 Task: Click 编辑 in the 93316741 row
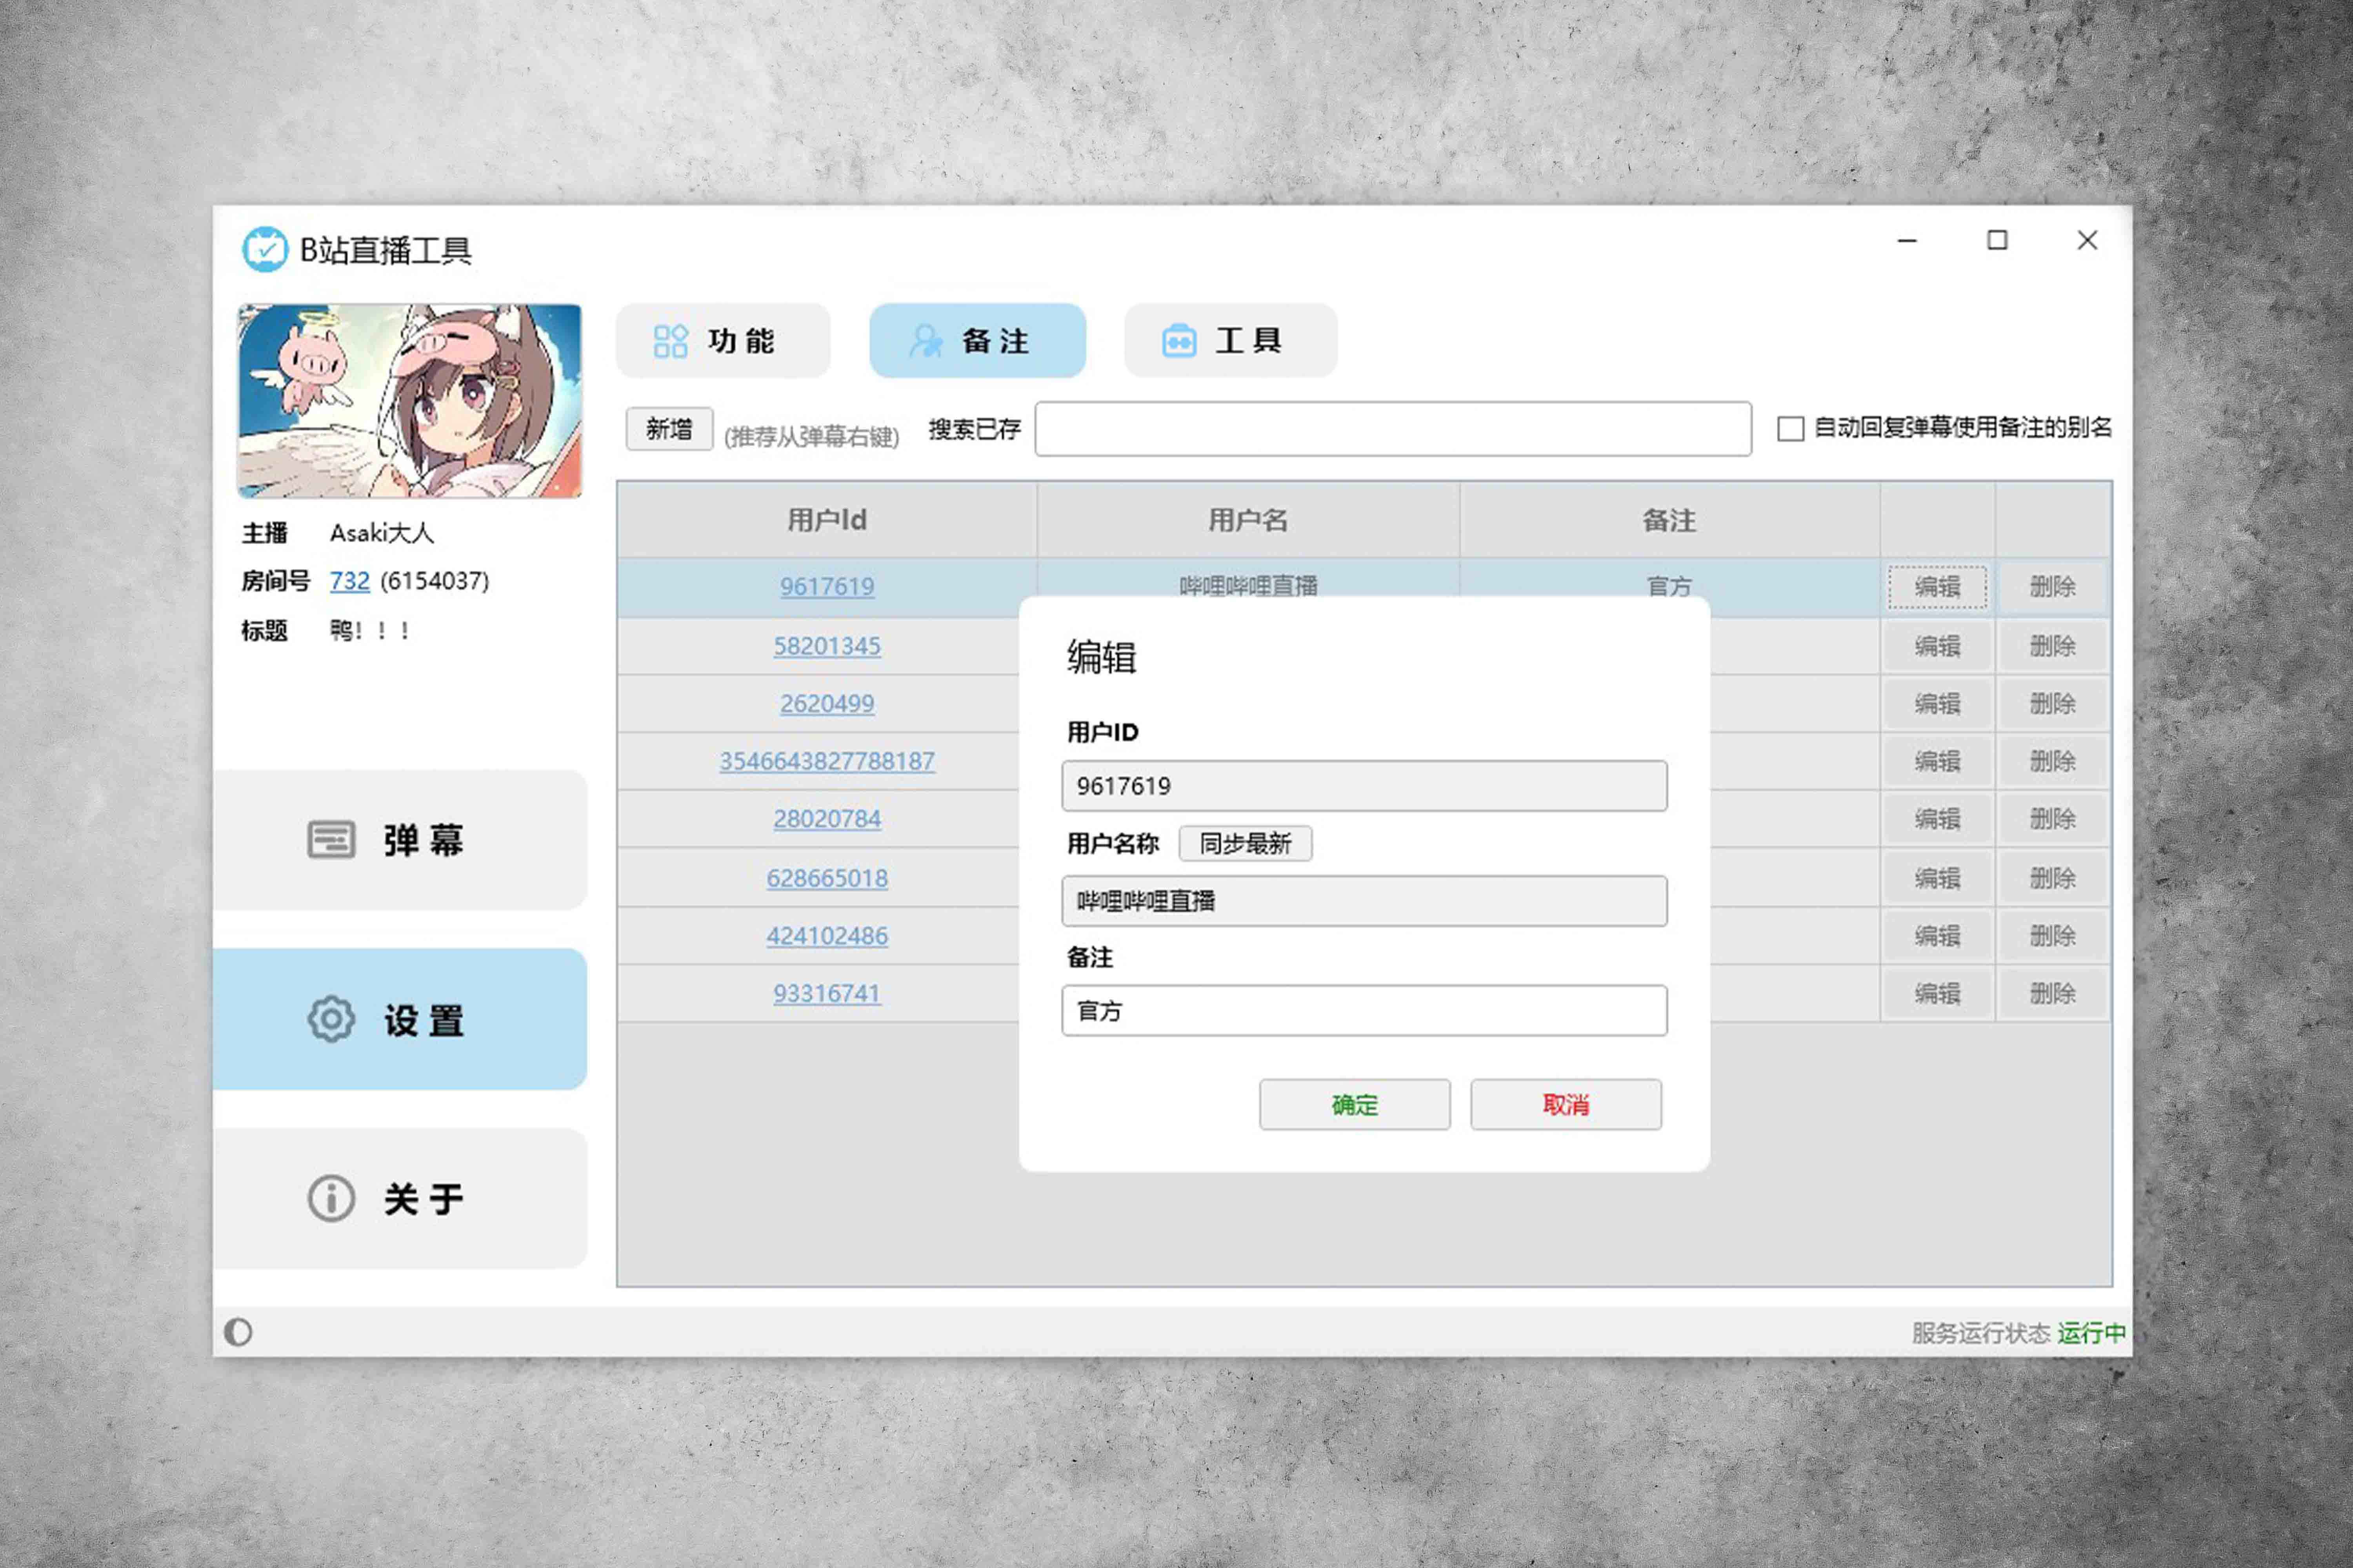pyautogui.click(x=1938, y=994)
